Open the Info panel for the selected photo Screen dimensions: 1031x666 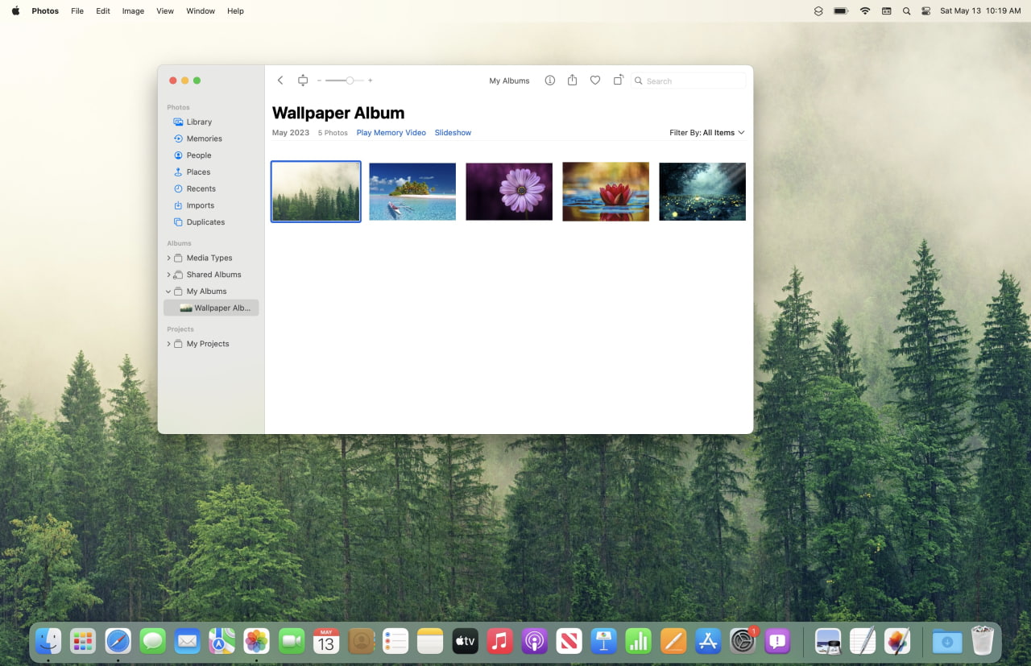point(549,81)
